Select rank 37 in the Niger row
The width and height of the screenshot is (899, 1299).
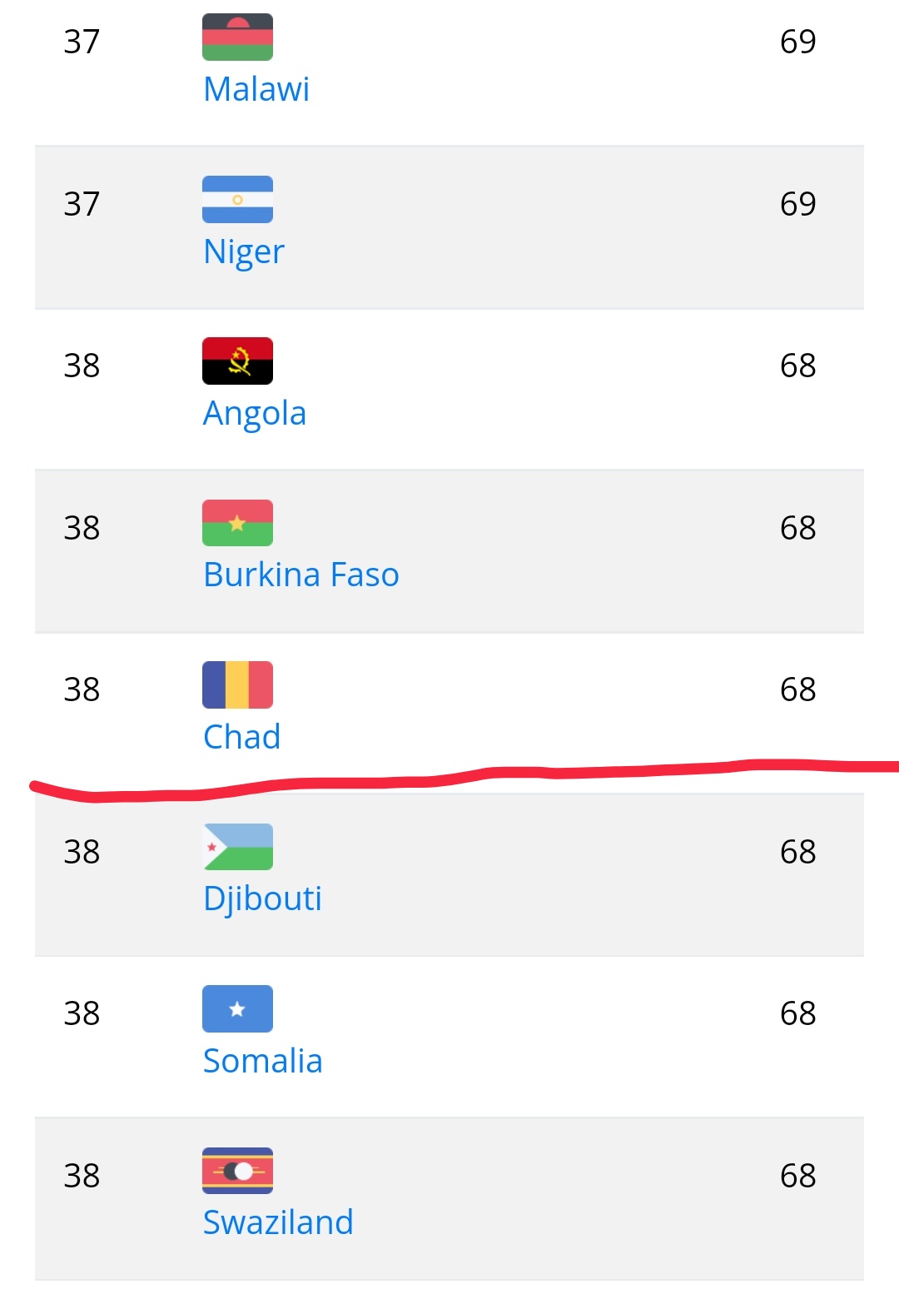82,204
